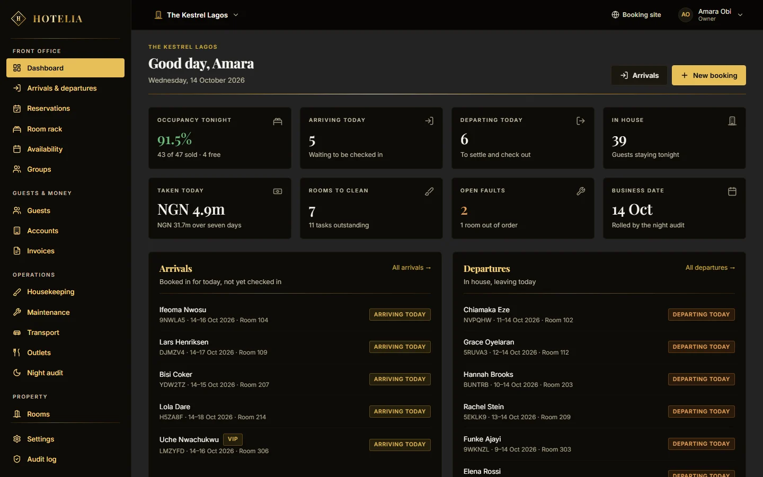Click the Rooms building icon in sidebar
The image size is (763, 477).
[17, 414]
